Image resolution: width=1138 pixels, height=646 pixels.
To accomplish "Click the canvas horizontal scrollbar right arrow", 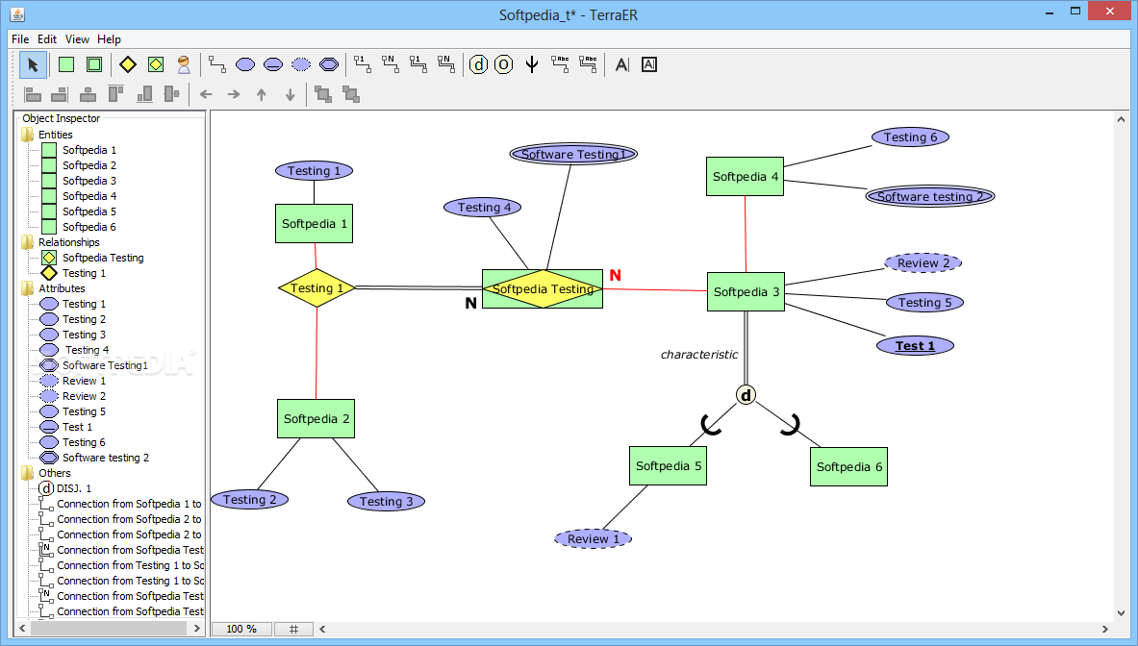I will point(1105,629).
